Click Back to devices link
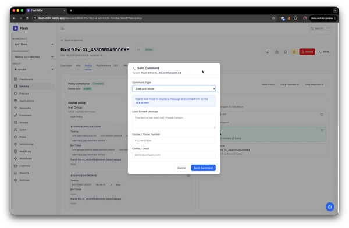 [72, 40]
